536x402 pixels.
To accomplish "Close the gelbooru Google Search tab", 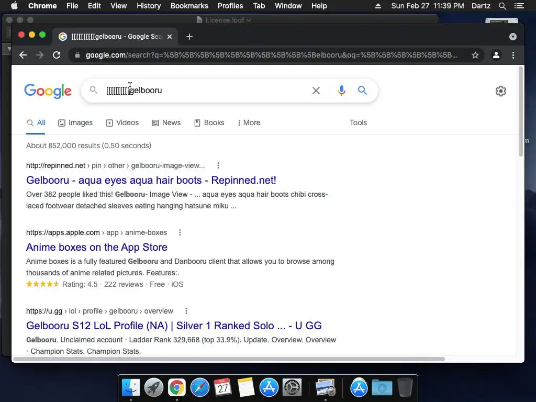I will [170, 37].
